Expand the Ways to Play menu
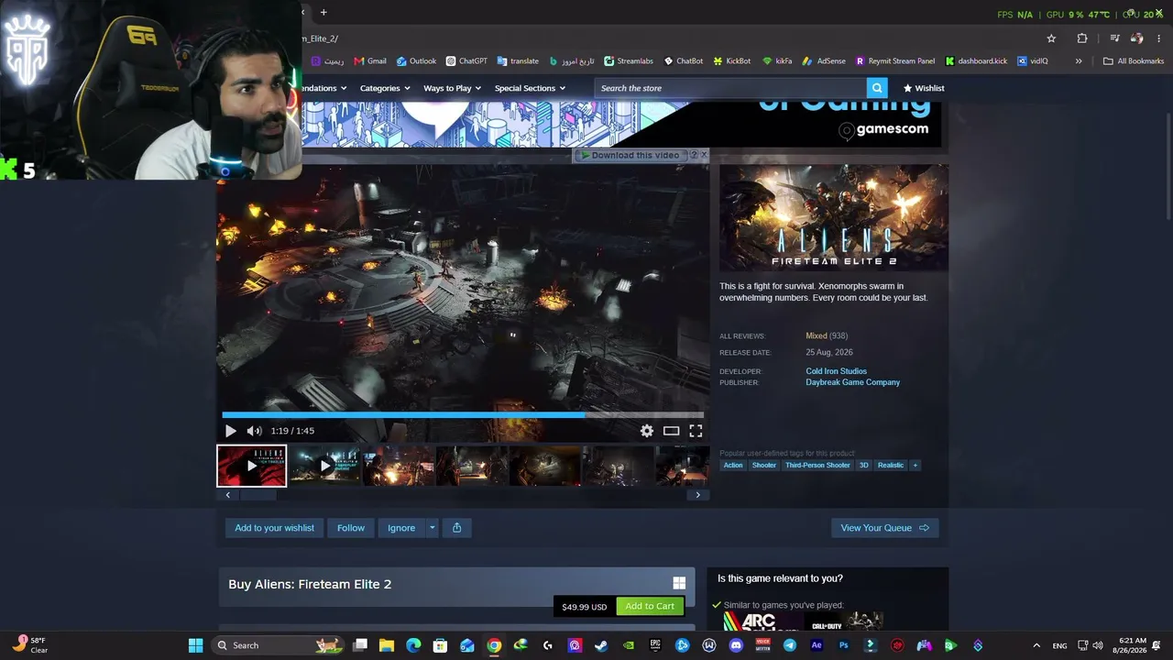 (x=453, y=88)
